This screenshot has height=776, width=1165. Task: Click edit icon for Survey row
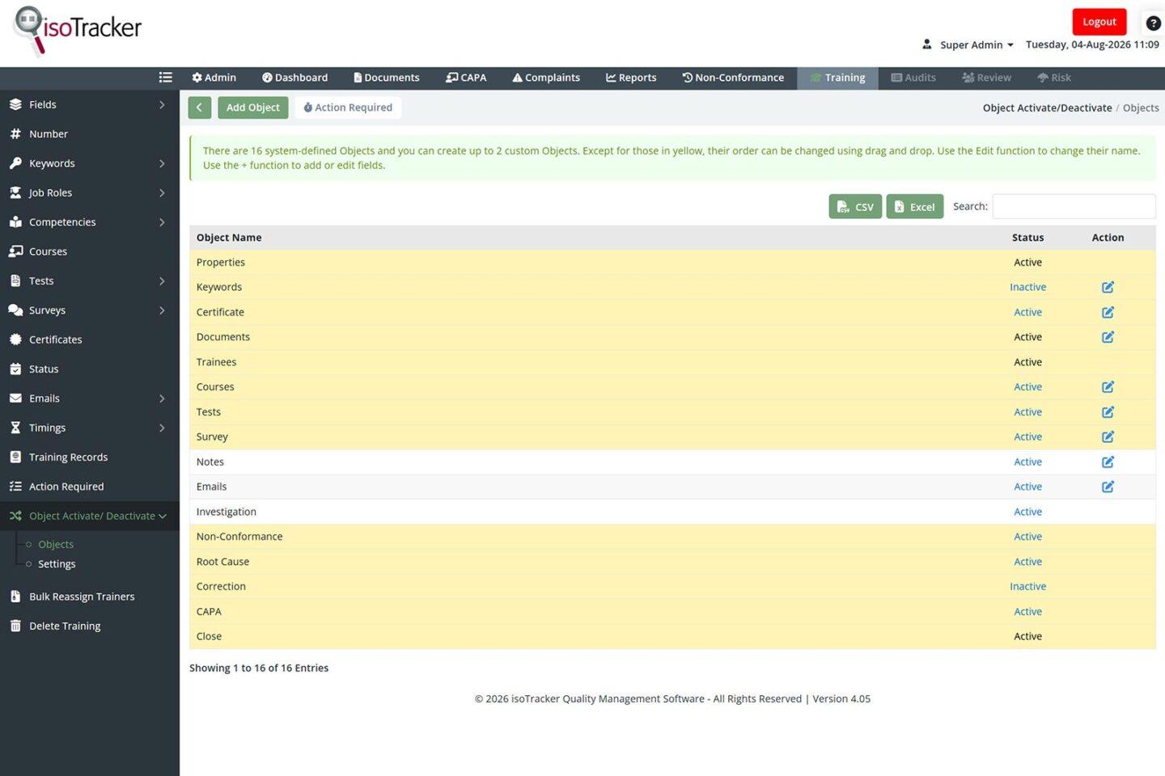click(x=1108, y=436)
